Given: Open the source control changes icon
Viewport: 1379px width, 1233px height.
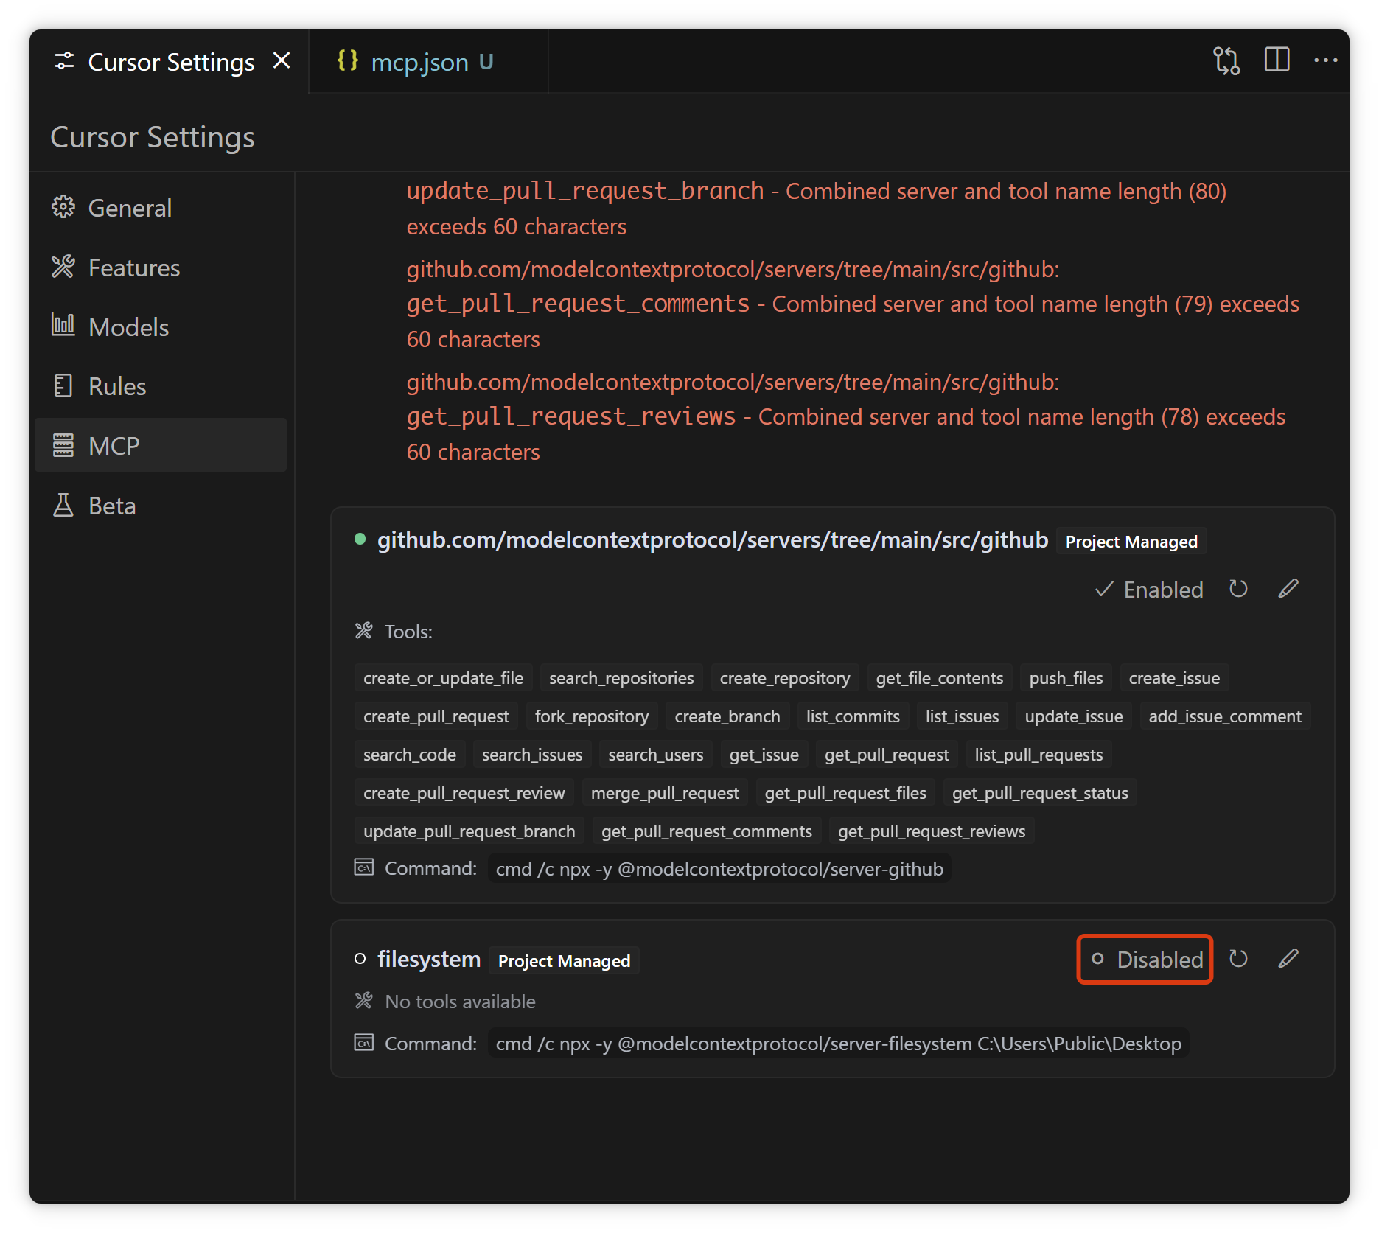Looking at the screenshot, I should click(1226, 60).
